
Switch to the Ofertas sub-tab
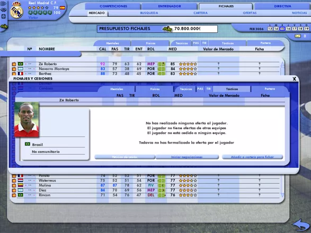point(250,13)
